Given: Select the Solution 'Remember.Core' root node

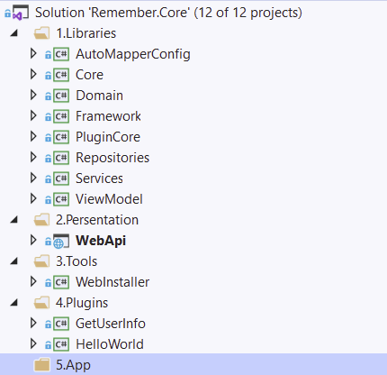Looking at the screenshot, I should point(168,13).
